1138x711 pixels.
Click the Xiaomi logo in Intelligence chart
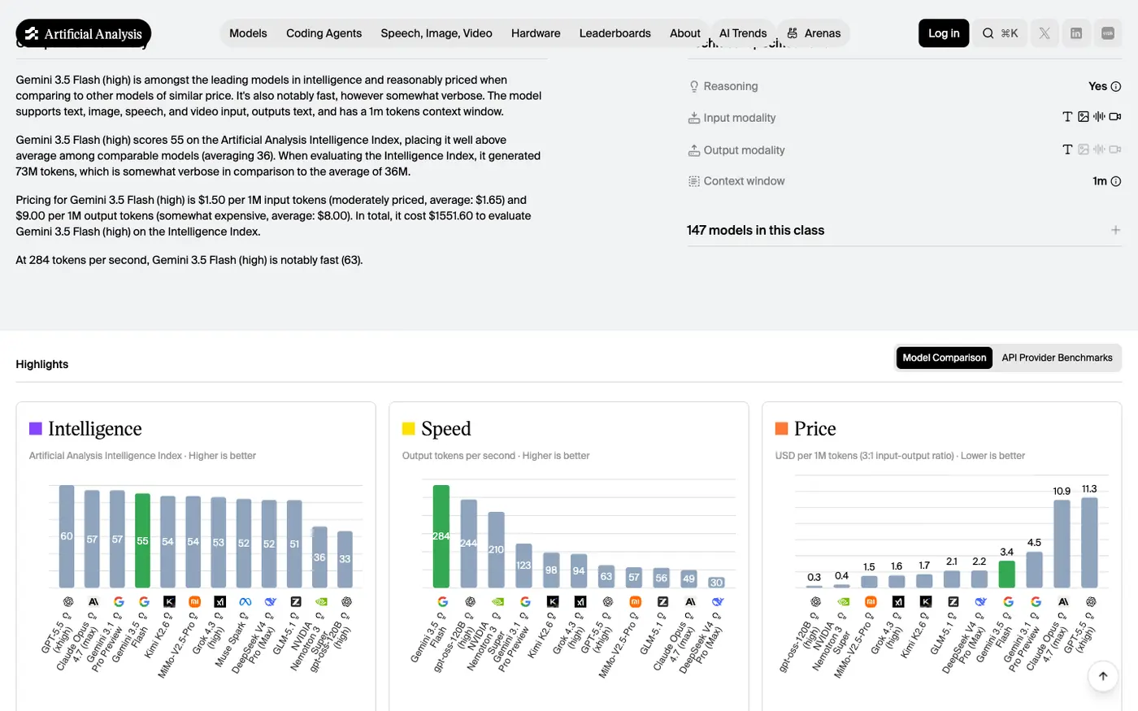(x=194, y=602)
